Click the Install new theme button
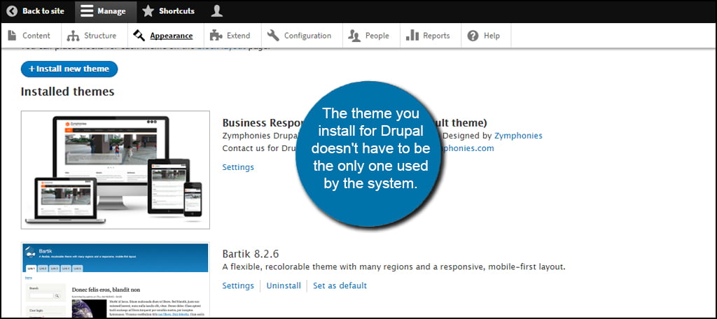Image resolution: width=717 pixels, height=319 pixels. coord(69,69)
